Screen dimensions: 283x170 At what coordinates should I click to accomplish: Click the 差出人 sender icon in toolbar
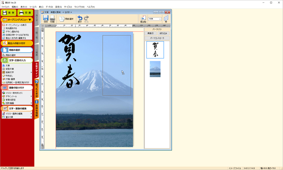coord(143,19)
